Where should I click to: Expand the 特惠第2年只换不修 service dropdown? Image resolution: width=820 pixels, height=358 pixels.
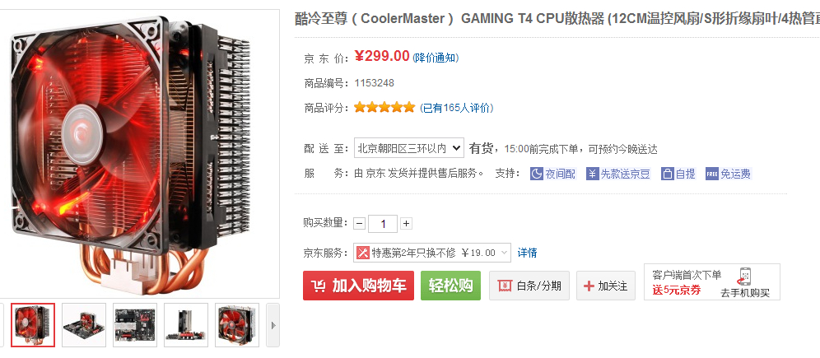tap(432, 253)
